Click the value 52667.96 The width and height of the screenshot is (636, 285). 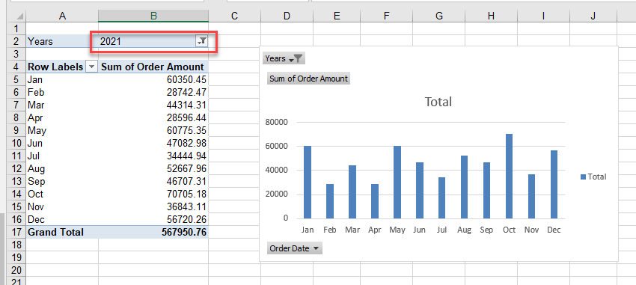(x=186, y=168)
